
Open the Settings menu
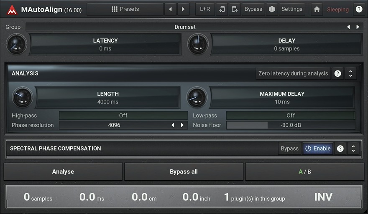point(291,9)
